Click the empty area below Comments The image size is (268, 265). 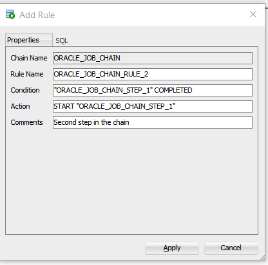coord(131,181)
